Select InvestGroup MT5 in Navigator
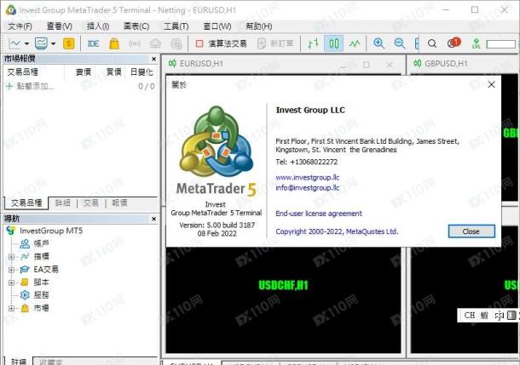This screenshot has width=520, height=365. pyautogui.click(x=44, y=231)
